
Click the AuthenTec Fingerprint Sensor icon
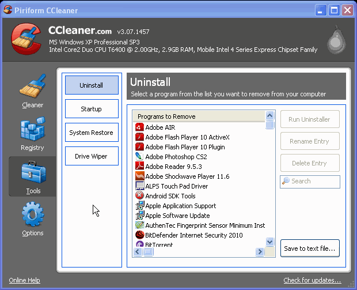pos(139,225)
